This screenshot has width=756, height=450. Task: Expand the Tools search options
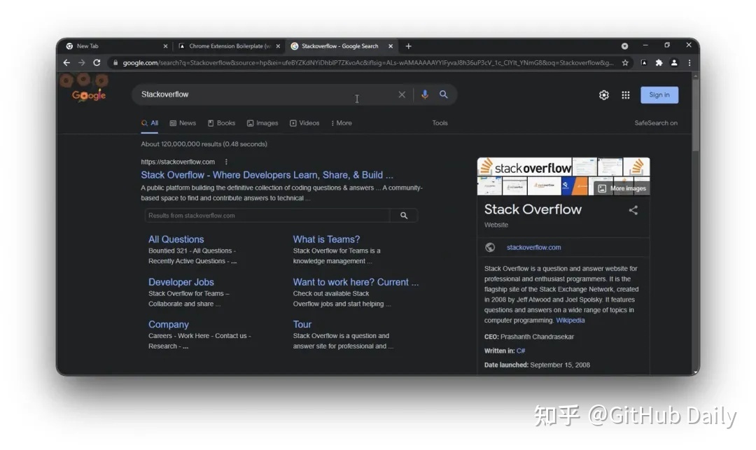(x=440, y=123)
